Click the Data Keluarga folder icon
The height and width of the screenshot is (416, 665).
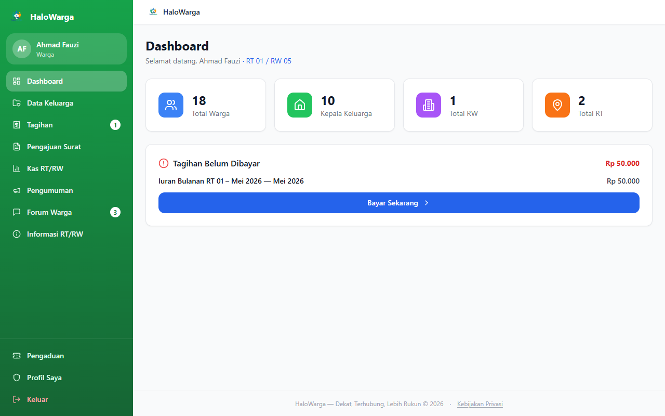pyautogui.click(x=17, y=103)
